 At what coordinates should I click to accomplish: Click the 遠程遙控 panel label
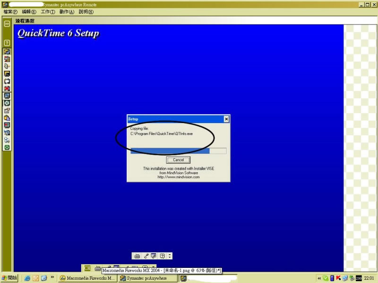[25, 21]
